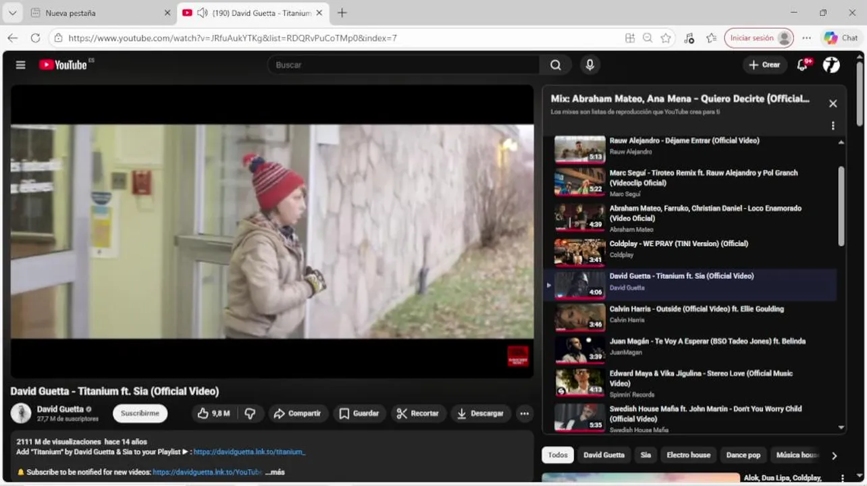Click the Suscribirme button
The width and height of the screenshot is (867, 486).
pos(140,414)
